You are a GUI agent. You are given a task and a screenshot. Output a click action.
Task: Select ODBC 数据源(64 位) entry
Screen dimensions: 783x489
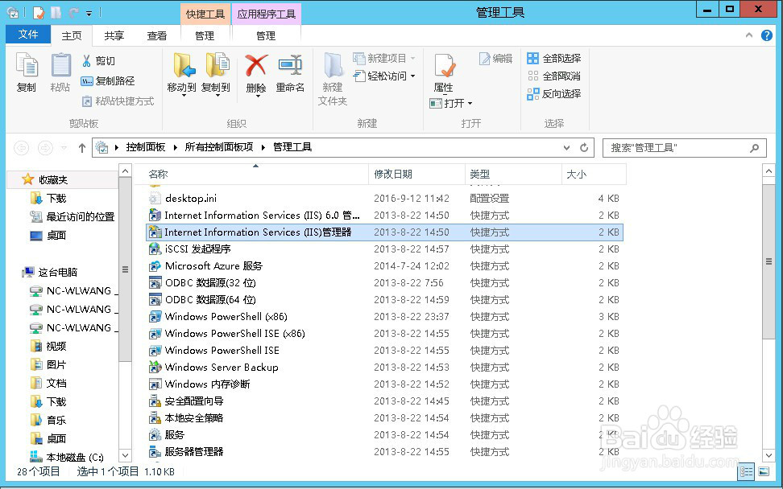tap(384, 299)
